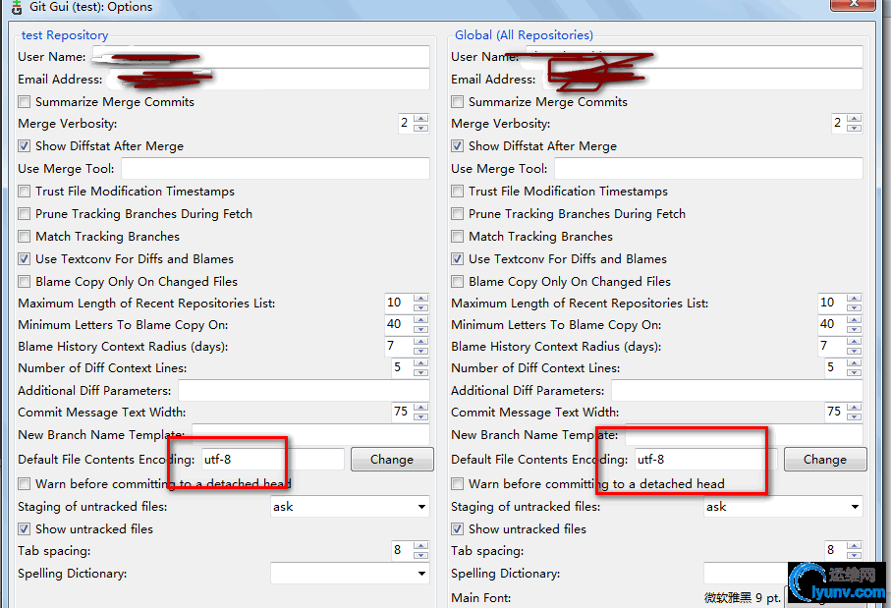The width and height of the screenshot is (891, 608).
Task: Click Additional Diff Parameters field in Global
Action: [x=737, y=390]
